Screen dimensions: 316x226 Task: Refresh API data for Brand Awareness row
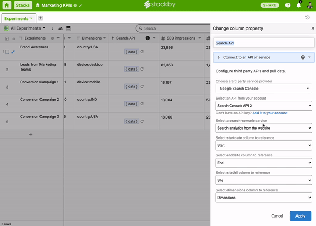coord(142,52)
